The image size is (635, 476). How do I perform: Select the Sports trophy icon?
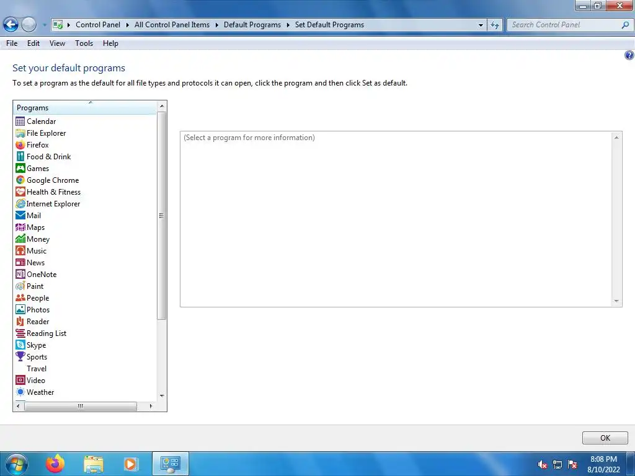(20, 357)
